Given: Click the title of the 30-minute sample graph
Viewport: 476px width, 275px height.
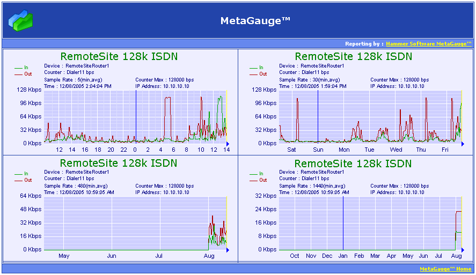Looking at the screenshot, I should tap(354, 56).
